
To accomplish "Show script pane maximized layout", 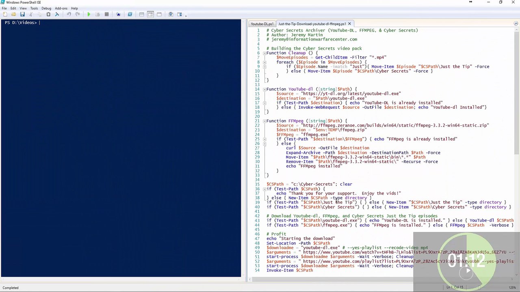I will point(159,14).
